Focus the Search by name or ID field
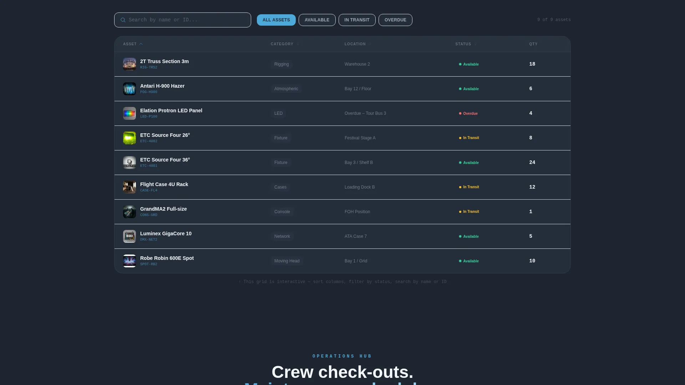Viewport: 685px width, 385px height. pos(183,20)
